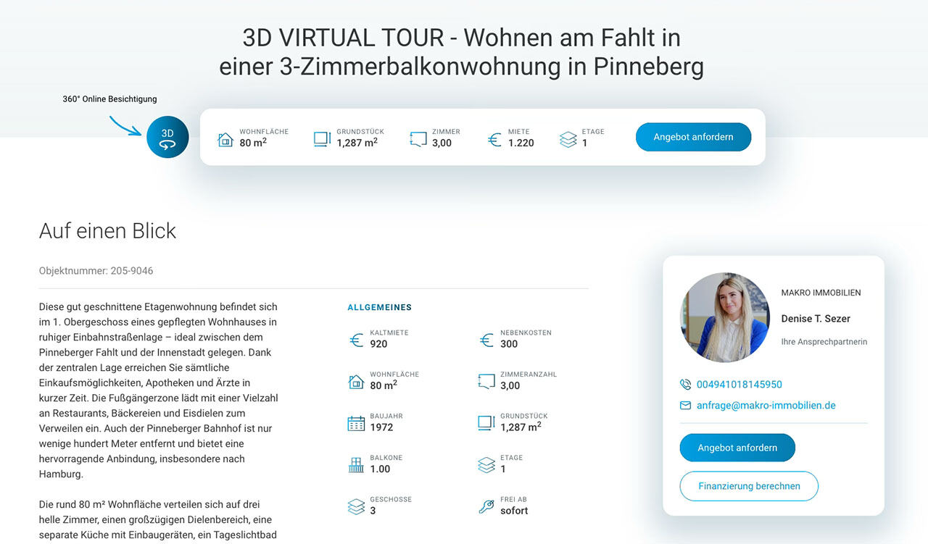Image resolution: width=928 pixels, height=544 pixels.
Task: Click the layers icon next to Etage in summary bar
Action: pyautogui.click(x=568, y=139)
